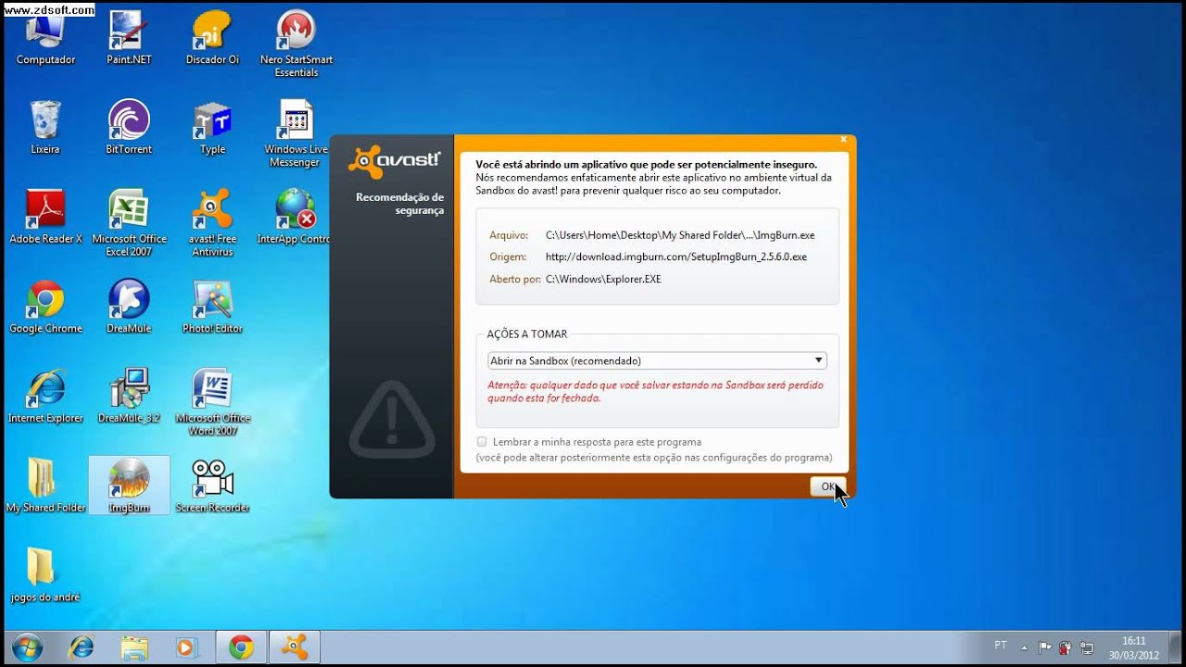Open avast! Free Antivirus desktop shortcut
This screenshot has width=1186, height=667.
212,223
